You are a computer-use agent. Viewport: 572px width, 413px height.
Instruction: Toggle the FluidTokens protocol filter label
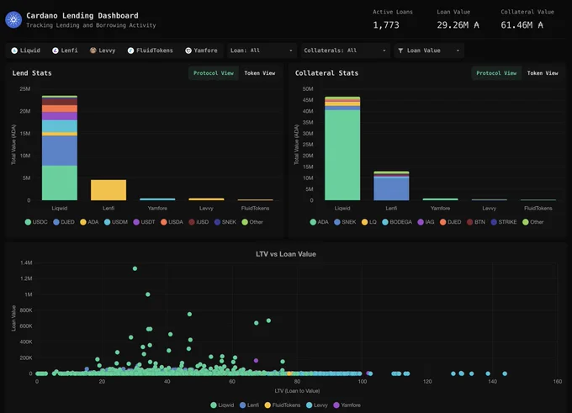point(155,50)
